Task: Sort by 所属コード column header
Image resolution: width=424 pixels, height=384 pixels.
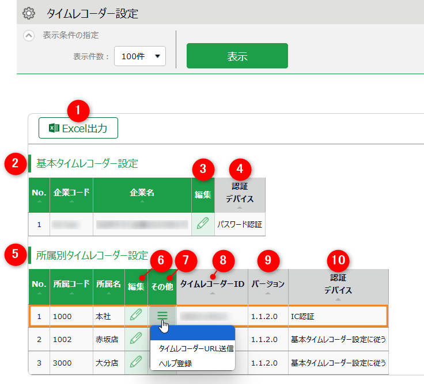Action: tap(71, 286)
